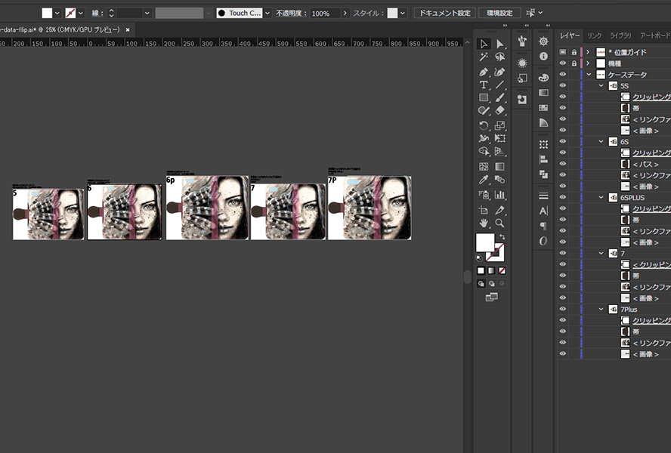Open the Touch Calligraphic brush dropdown
671x453 pixels.
tap(267, 14)
